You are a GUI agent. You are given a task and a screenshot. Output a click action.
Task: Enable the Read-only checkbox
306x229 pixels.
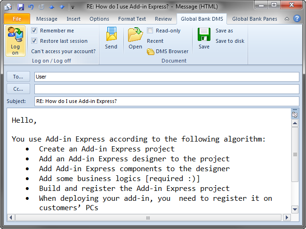[150, 31]
